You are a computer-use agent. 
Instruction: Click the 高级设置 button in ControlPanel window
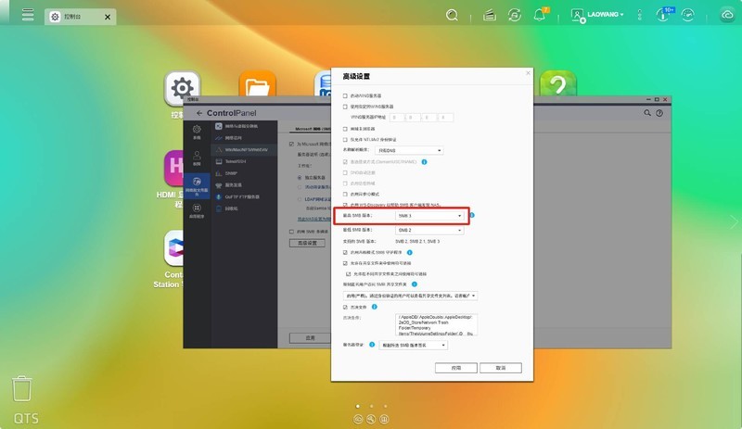click(x=307, y=243)
